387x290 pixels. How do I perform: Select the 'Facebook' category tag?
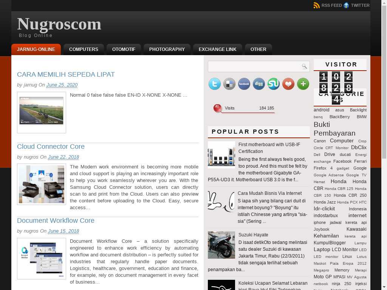pyautogui.click(x=342, y=161)
